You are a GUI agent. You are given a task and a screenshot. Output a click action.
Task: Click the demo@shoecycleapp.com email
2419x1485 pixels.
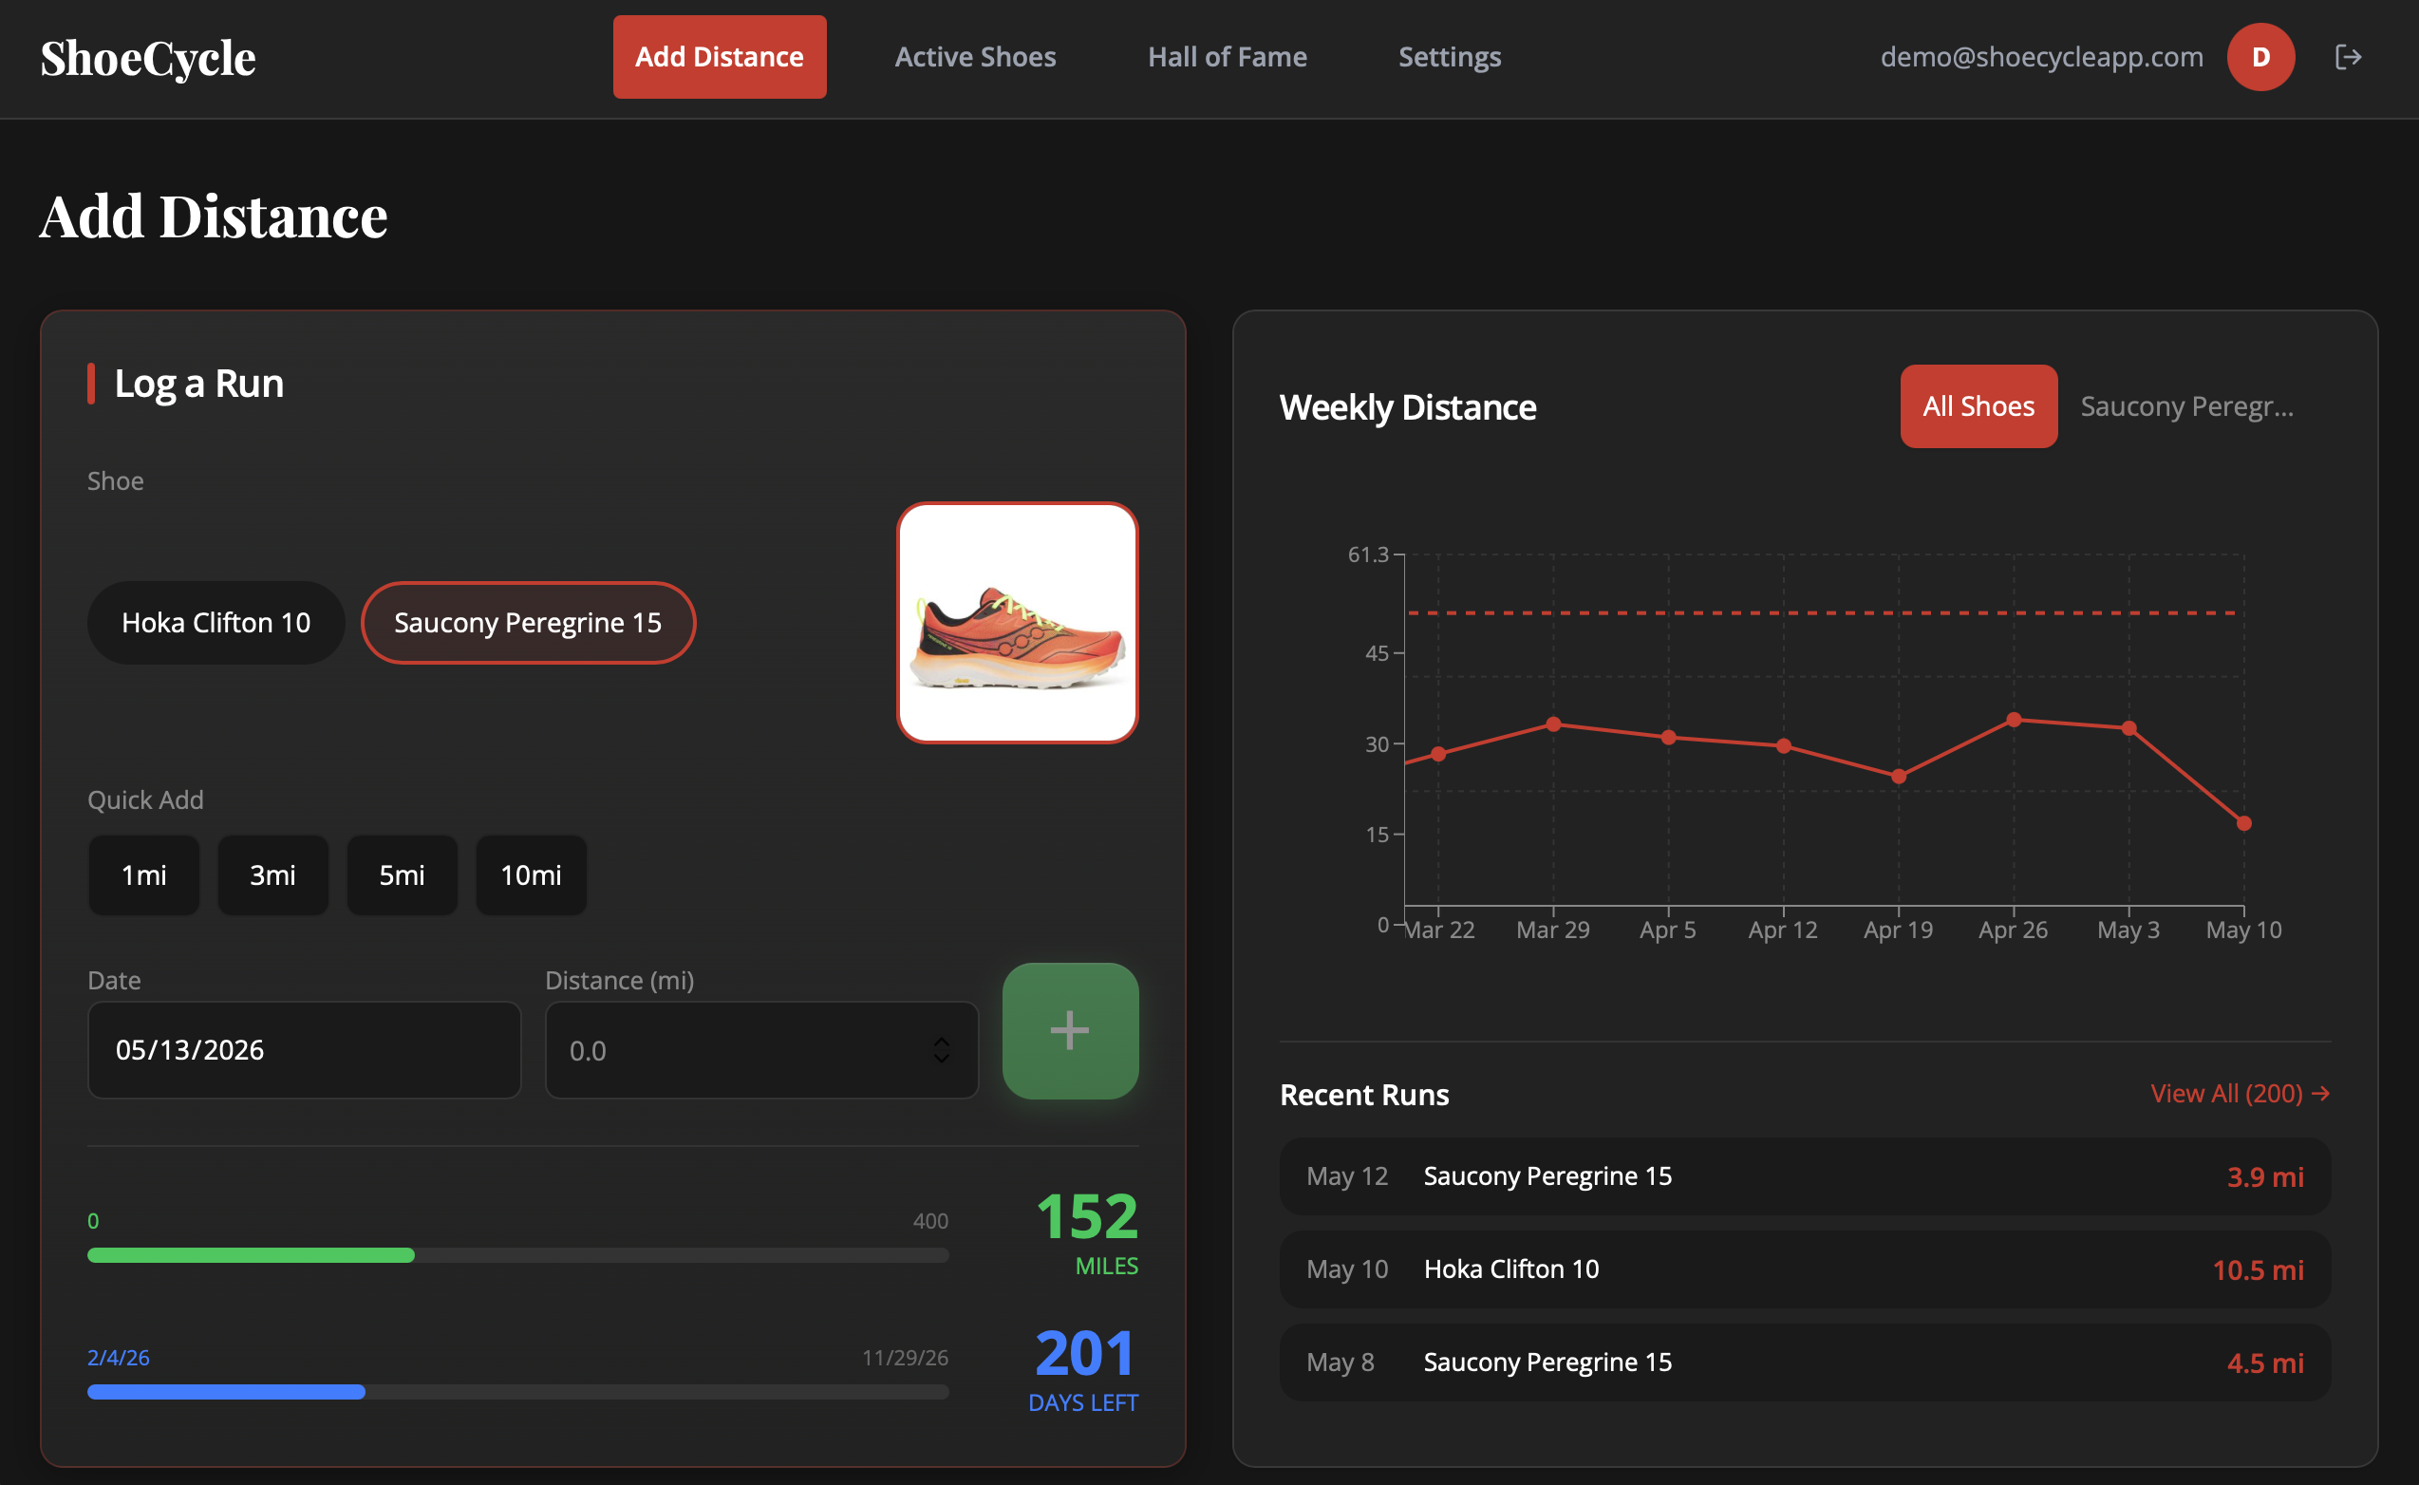(2041, 57)
